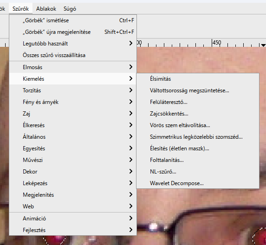Open Fény és árnyék submenu
The width and height of the screenshot is (266, 245).
click(x=73, y=102)
